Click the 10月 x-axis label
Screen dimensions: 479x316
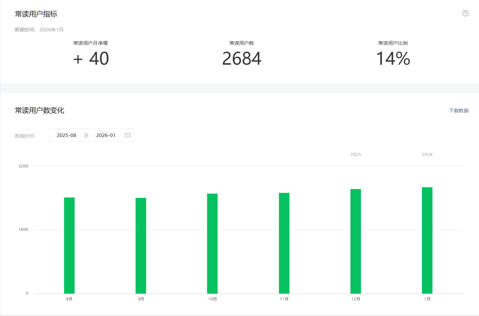click(x=213, y=299)
